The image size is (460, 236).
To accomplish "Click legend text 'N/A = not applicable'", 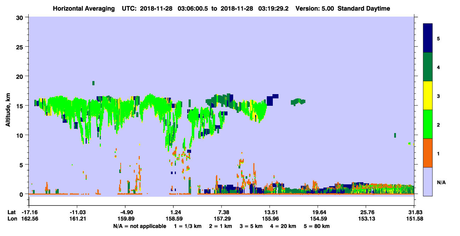I will click(x=140, y=226).
